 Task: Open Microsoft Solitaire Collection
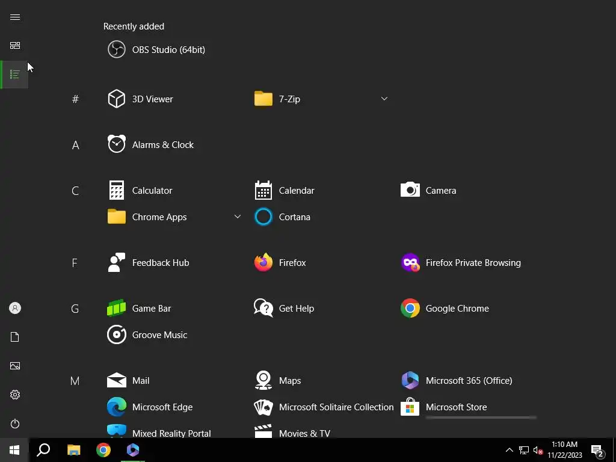[x=324, y=407]
